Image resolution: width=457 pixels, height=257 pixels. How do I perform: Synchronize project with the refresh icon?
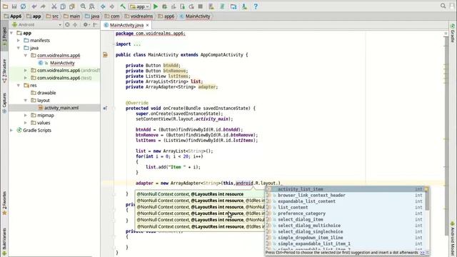click(x=23, y=6)
